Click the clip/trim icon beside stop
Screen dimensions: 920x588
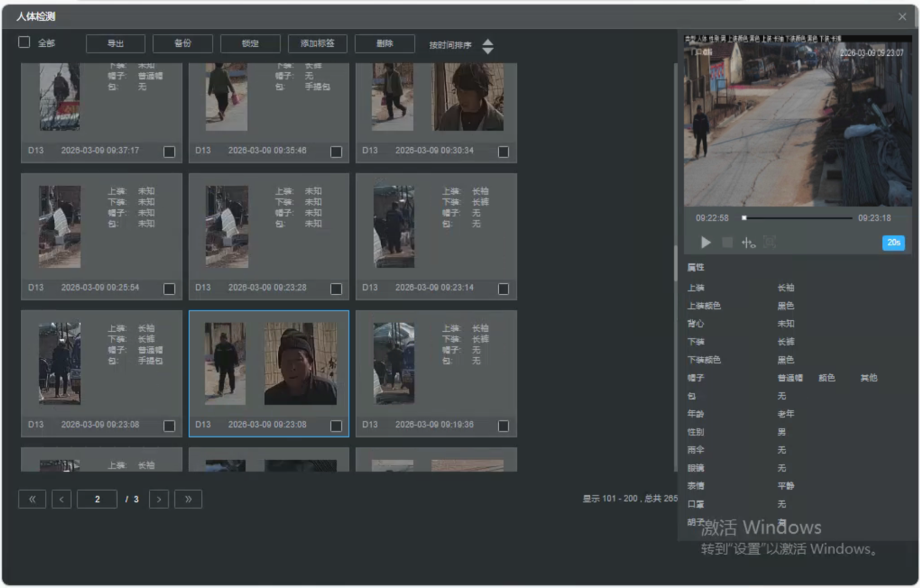[748, 242]
